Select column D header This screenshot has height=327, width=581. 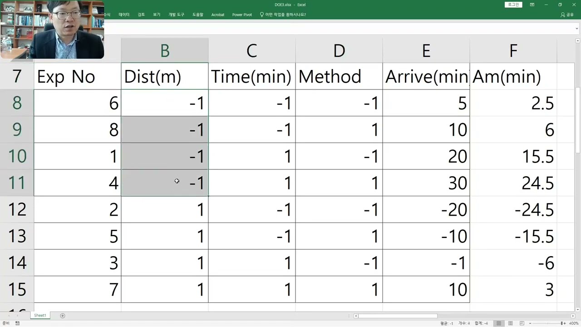339,50
